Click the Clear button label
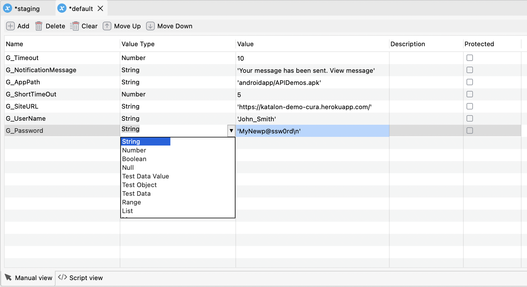Screen dimensions: 527x287 pyautogui.click(x=90, y=26)
